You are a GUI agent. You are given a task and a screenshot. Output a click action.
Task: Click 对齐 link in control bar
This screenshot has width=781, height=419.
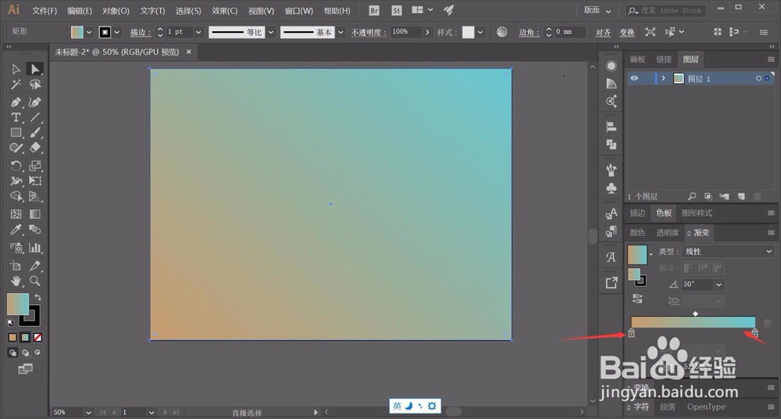tap(603, 32)
